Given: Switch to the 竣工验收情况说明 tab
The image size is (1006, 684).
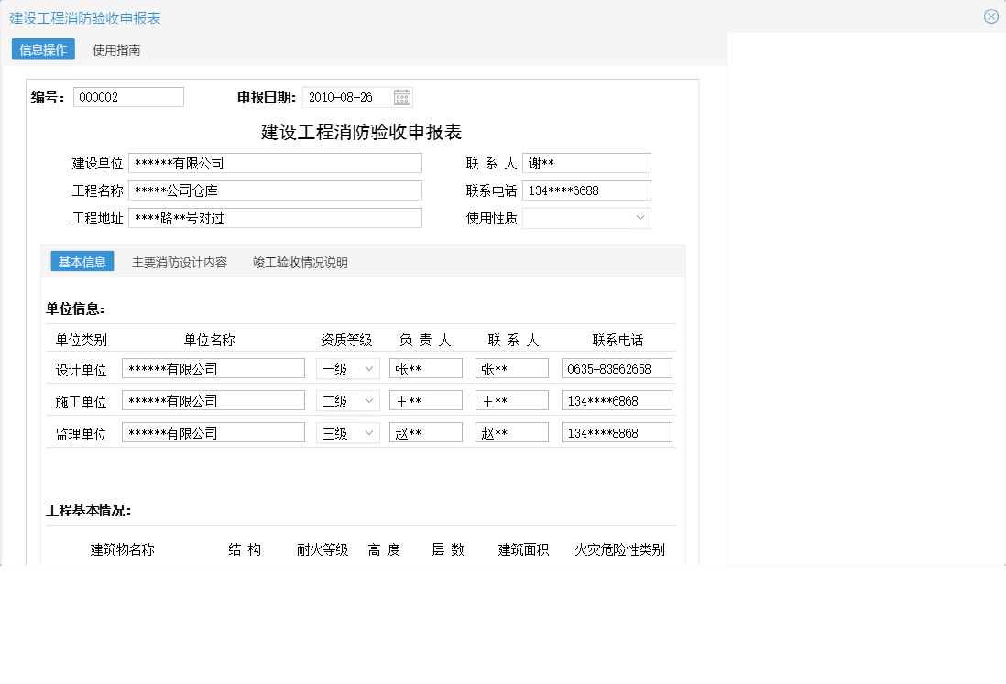Looking at the screenshot, I should (298, 261).
